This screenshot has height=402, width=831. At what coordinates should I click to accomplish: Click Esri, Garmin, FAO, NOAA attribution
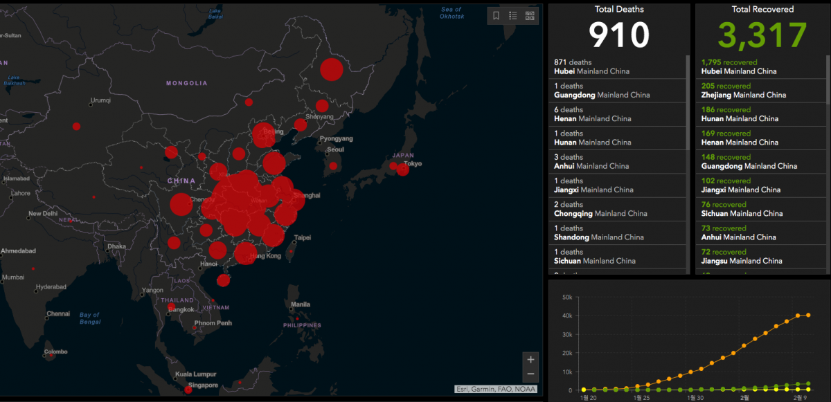point(496,389)
